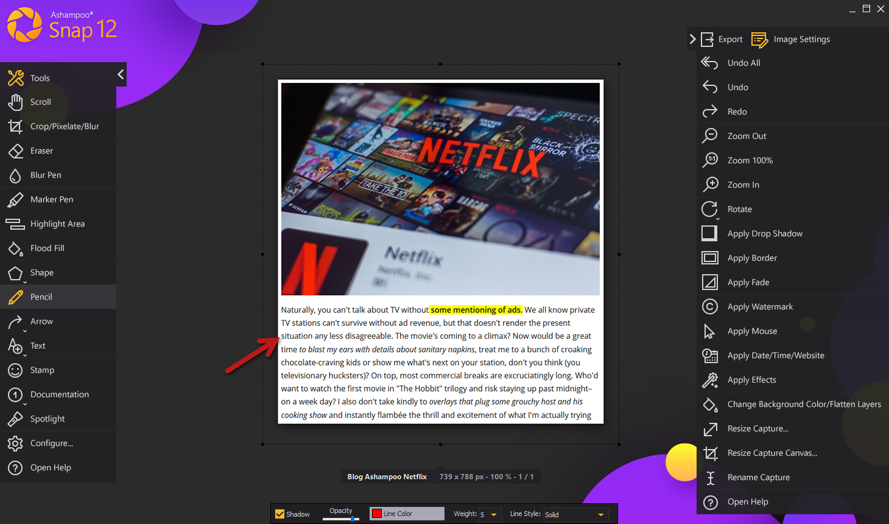Collapse the Tools sidebar with the chevron

pyautogui.click(x=120, y=74)
